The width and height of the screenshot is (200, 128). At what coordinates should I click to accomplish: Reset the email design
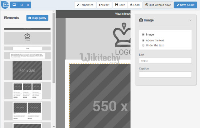click(104, 5)
